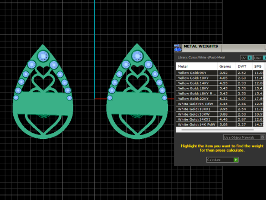Click the 2.50 DWT value

coord(242,114)
